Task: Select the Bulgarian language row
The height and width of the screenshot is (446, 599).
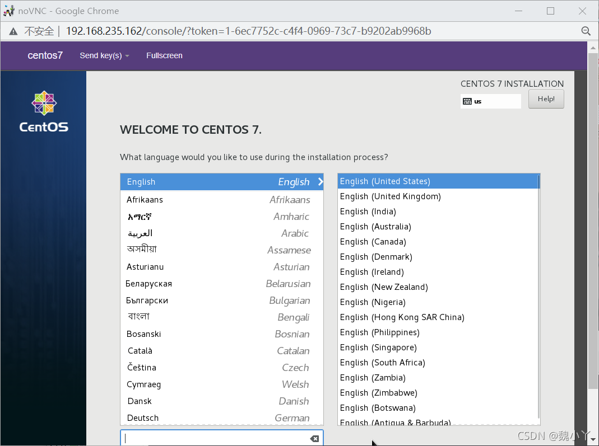Action: (x=222, y=301)
